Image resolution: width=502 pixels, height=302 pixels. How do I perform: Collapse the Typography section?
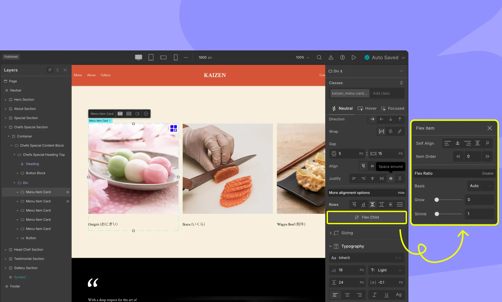pyautogui.click(x=331, y=246)
